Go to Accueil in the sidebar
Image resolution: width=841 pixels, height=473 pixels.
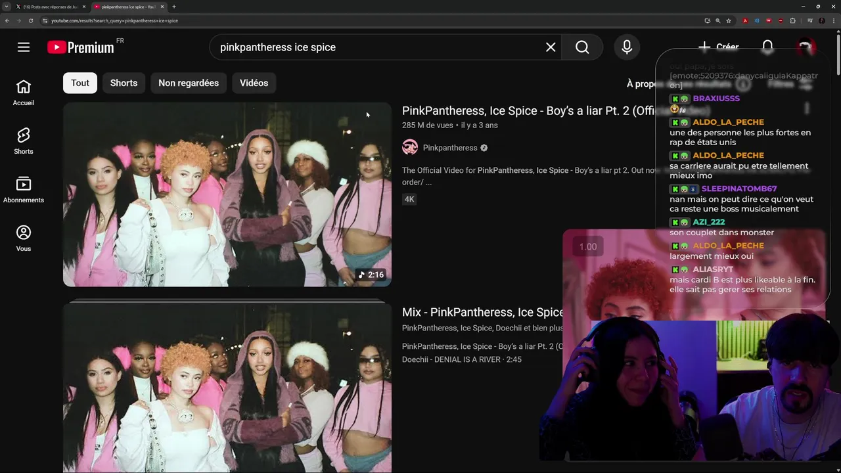(x=24, y=93)
